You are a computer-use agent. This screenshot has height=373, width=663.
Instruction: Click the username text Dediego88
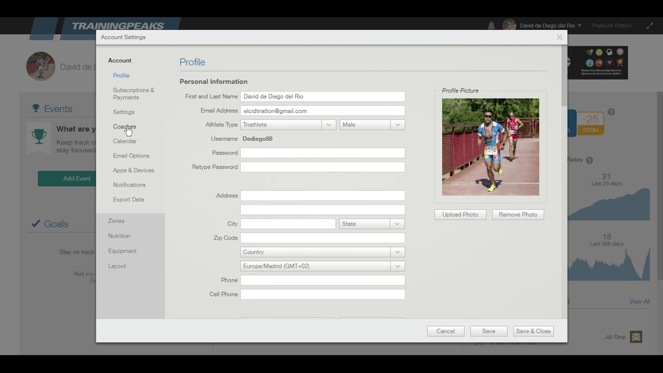(257, 139)
